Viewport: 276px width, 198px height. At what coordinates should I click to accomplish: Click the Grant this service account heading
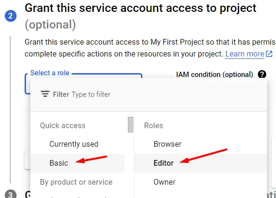pos(141,16)
